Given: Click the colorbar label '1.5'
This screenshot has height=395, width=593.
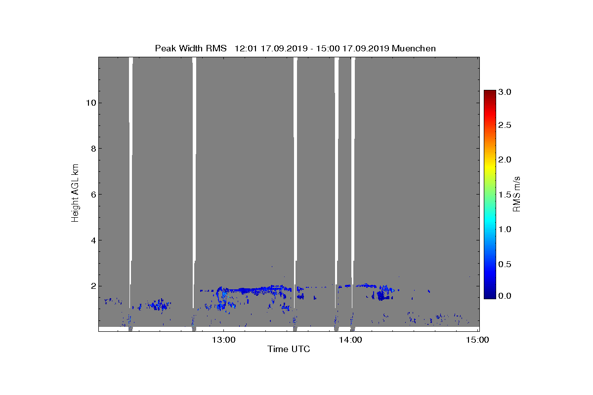Looking at the screenshot, I should pos(504,195).
